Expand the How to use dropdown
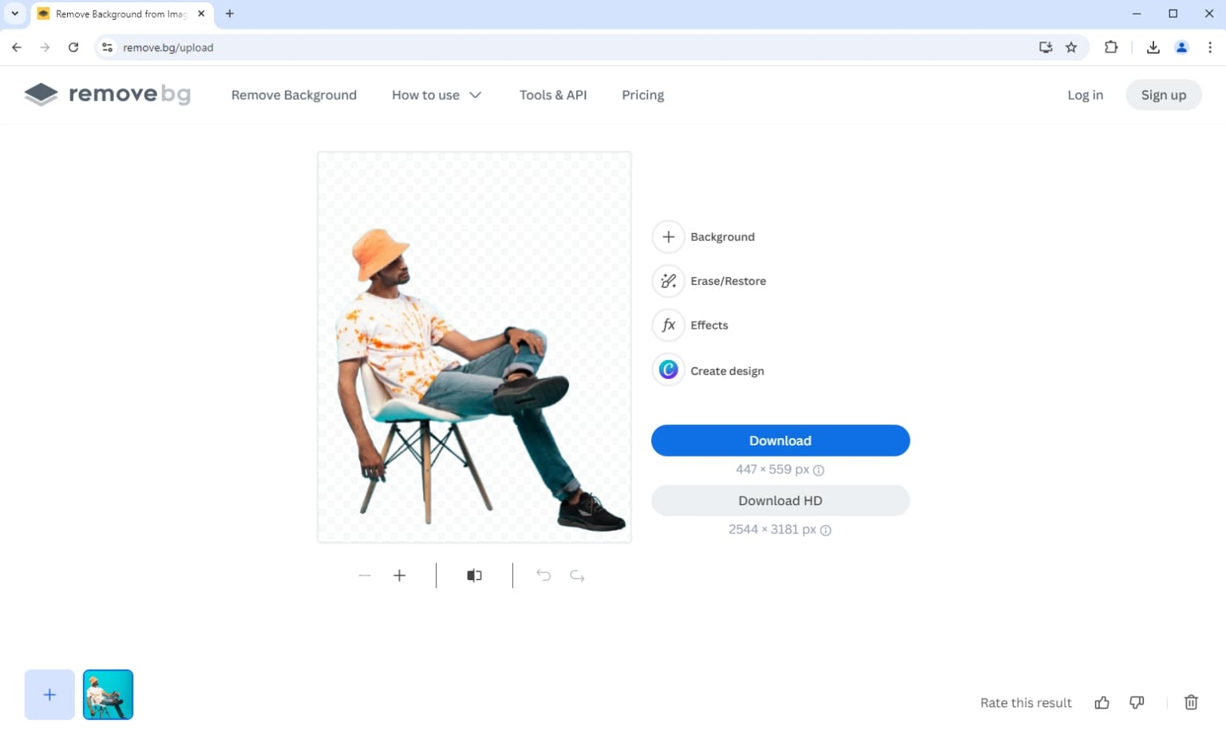1226x731 pixels. [437, 95]
